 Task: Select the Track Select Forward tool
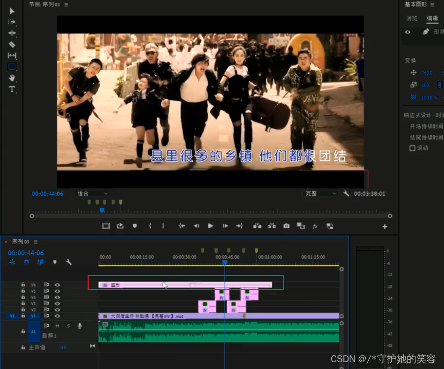[12, 22]
